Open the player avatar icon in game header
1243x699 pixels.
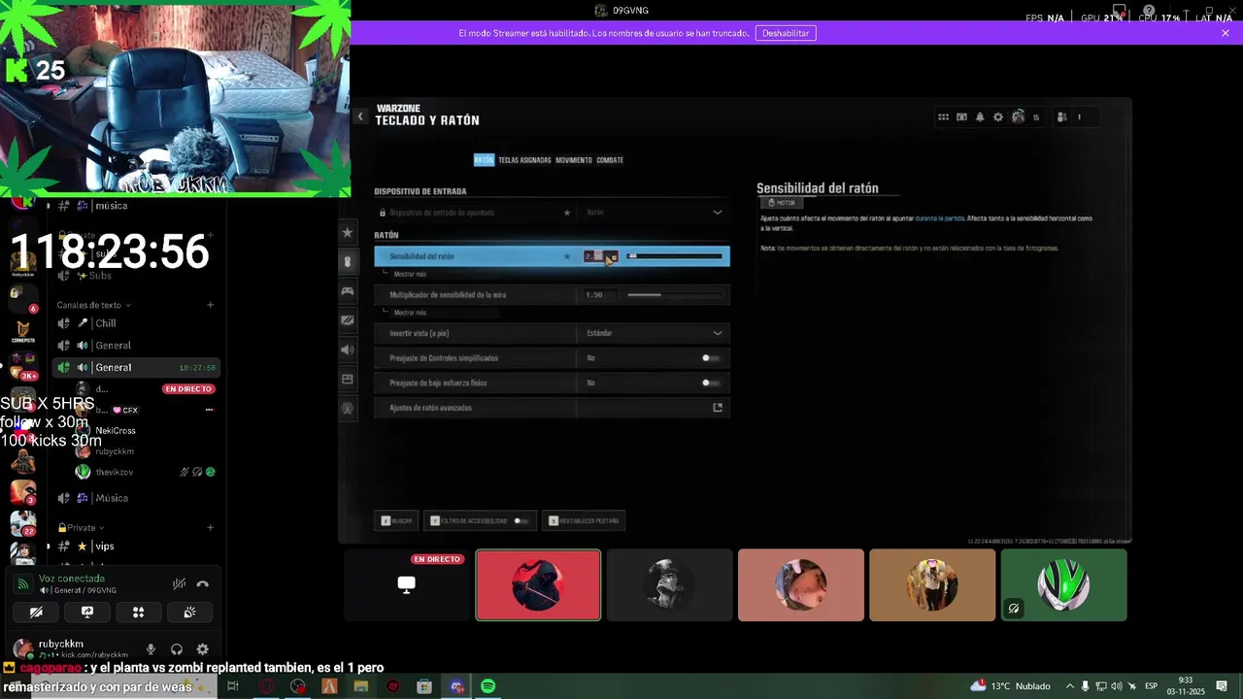pyautogui.click(x=1018, y=117)
